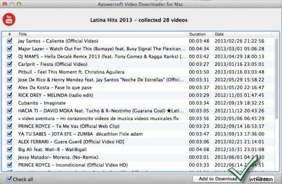Toggle Cubanito - Imaginate checkbox
282x184 pixels.
[9, 103]
